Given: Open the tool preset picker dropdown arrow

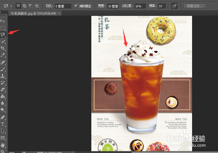Looking at the screenshot, I should (11, 6).
